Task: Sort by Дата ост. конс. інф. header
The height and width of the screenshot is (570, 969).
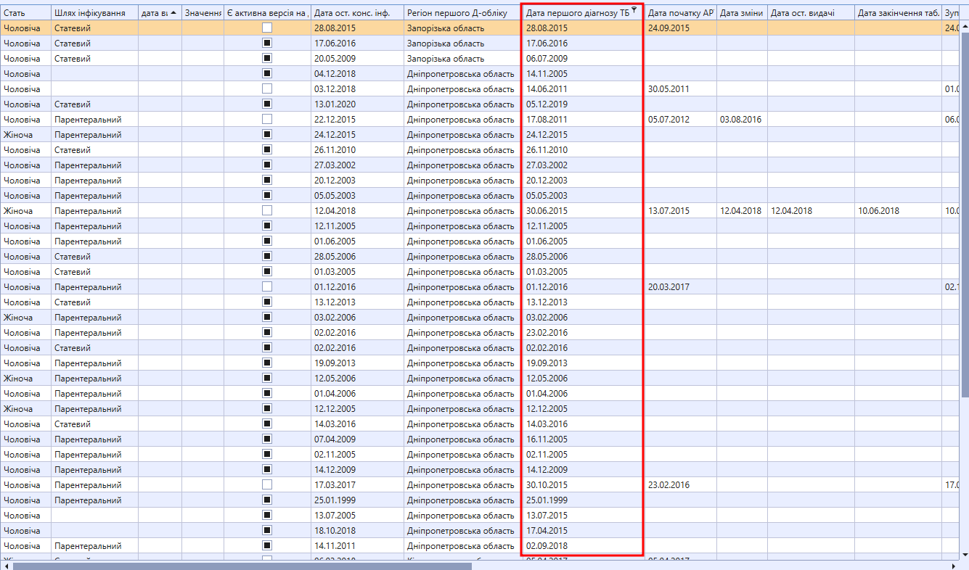Action: point(357,13)
